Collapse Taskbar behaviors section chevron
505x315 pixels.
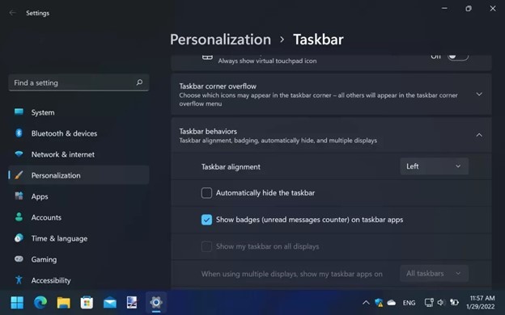[x=479, y=135]
